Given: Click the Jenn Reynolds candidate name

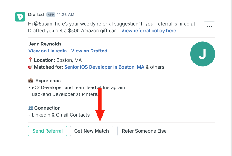Looking at the screenshot, I should [x=45, y=44].
